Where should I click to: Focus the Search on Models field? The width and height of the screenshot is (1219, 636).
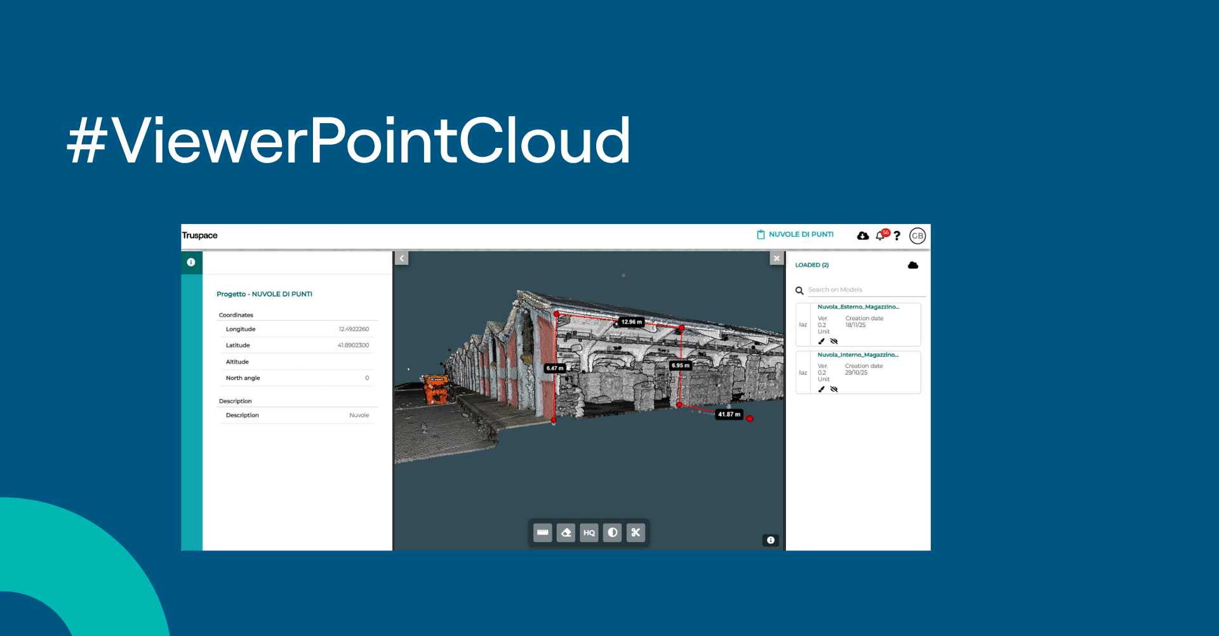[867, 290]
